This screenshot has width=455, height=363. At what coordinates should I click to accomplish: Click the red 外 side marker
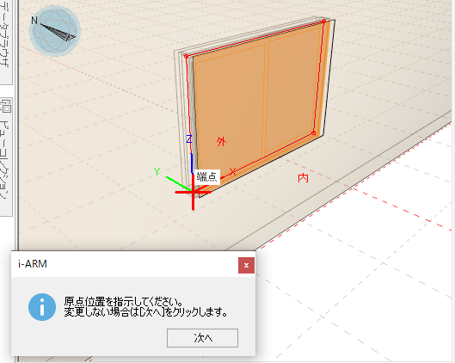(x=221, y=142)
